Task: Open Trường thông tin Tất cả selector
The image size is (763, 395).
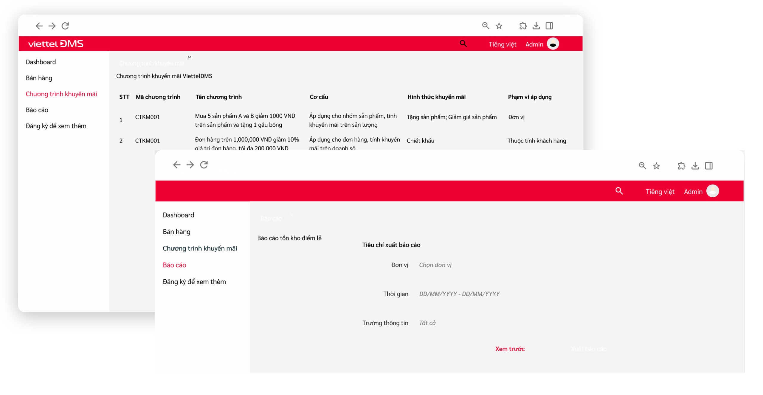Action: [427, 323]
